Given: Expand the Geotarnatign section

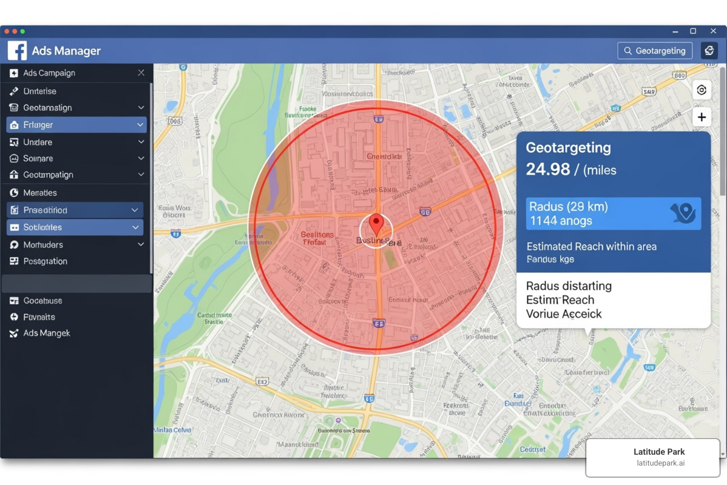Looking at the screenshot, I should (x=141, y=108).
